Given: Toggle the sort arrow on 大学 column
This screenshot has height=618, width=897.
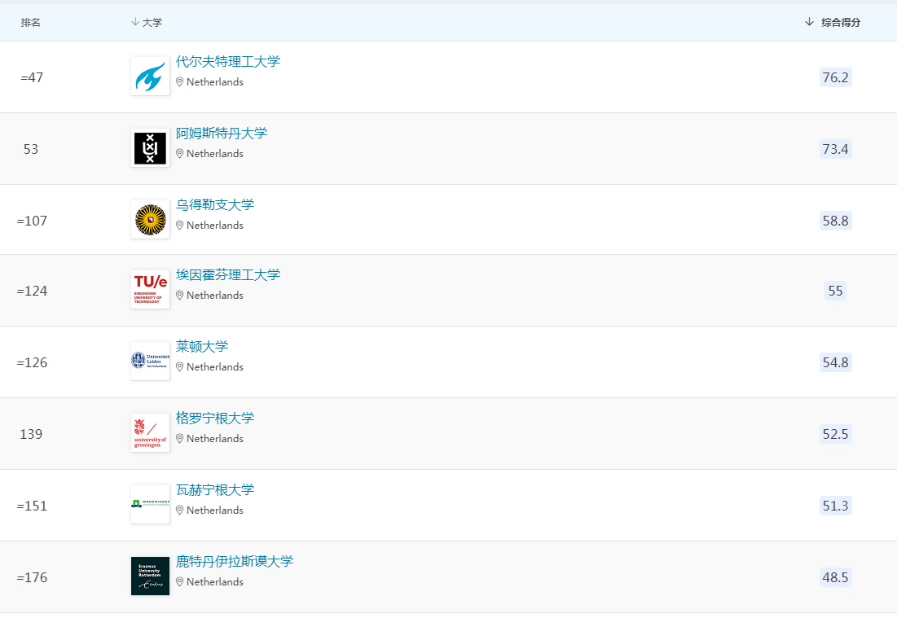Looking at the screenshot, I should pos(134,22).
